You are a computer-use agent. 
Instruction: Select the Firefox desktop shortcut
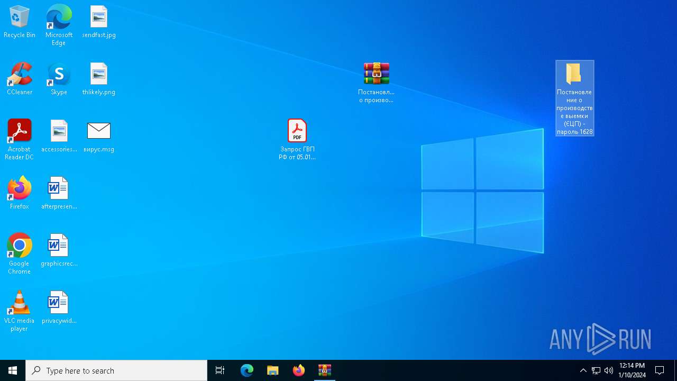pyautogui.click(x=20, y=194)
